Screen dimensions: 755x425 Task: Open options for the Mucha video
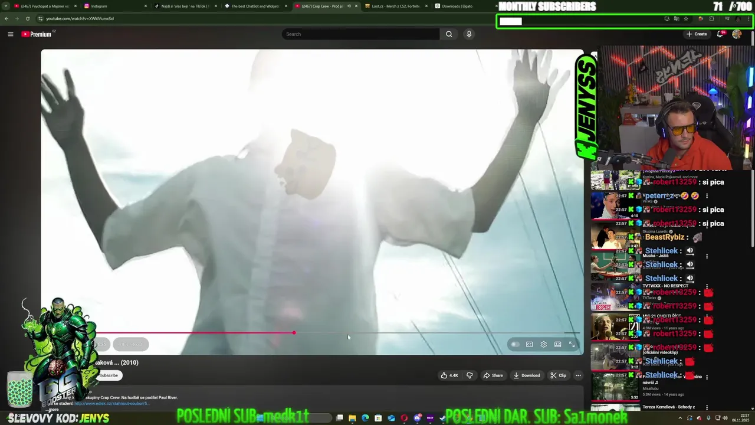pos(707,256)
